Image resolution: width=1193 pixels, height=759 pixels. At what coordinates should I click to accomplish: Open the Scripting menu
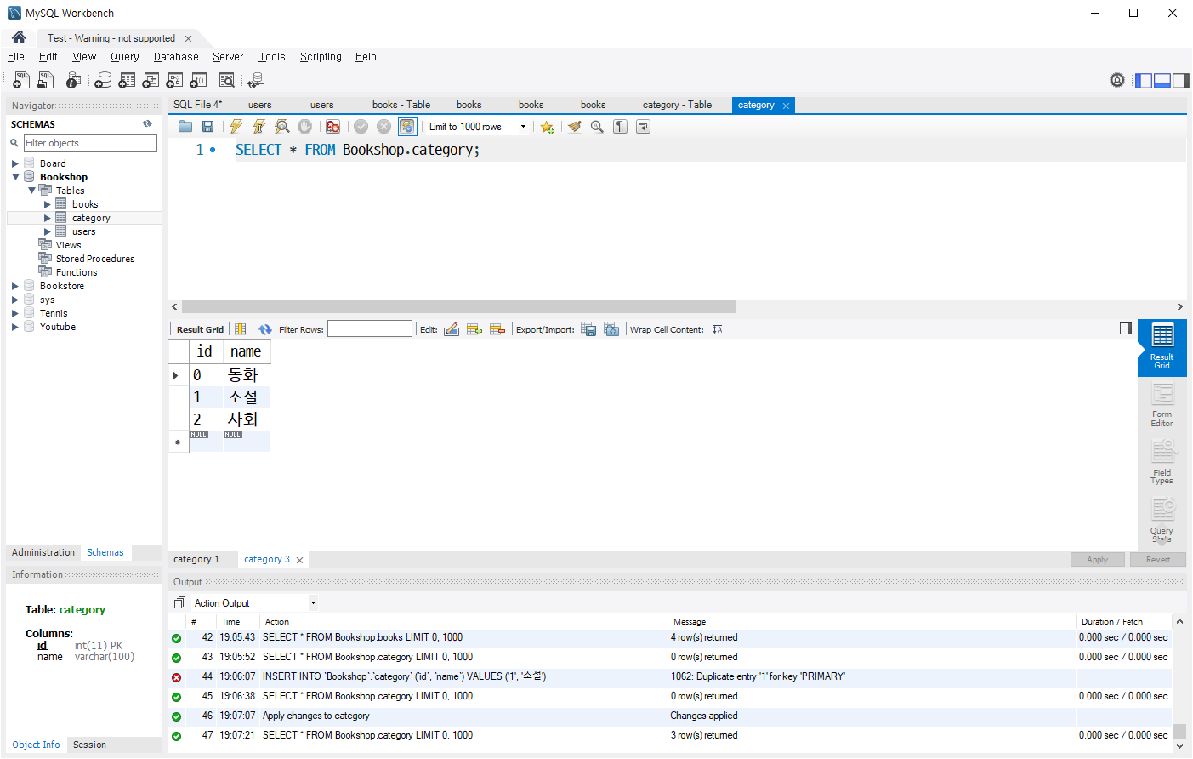pyautogui.click(x=321, y=57)
